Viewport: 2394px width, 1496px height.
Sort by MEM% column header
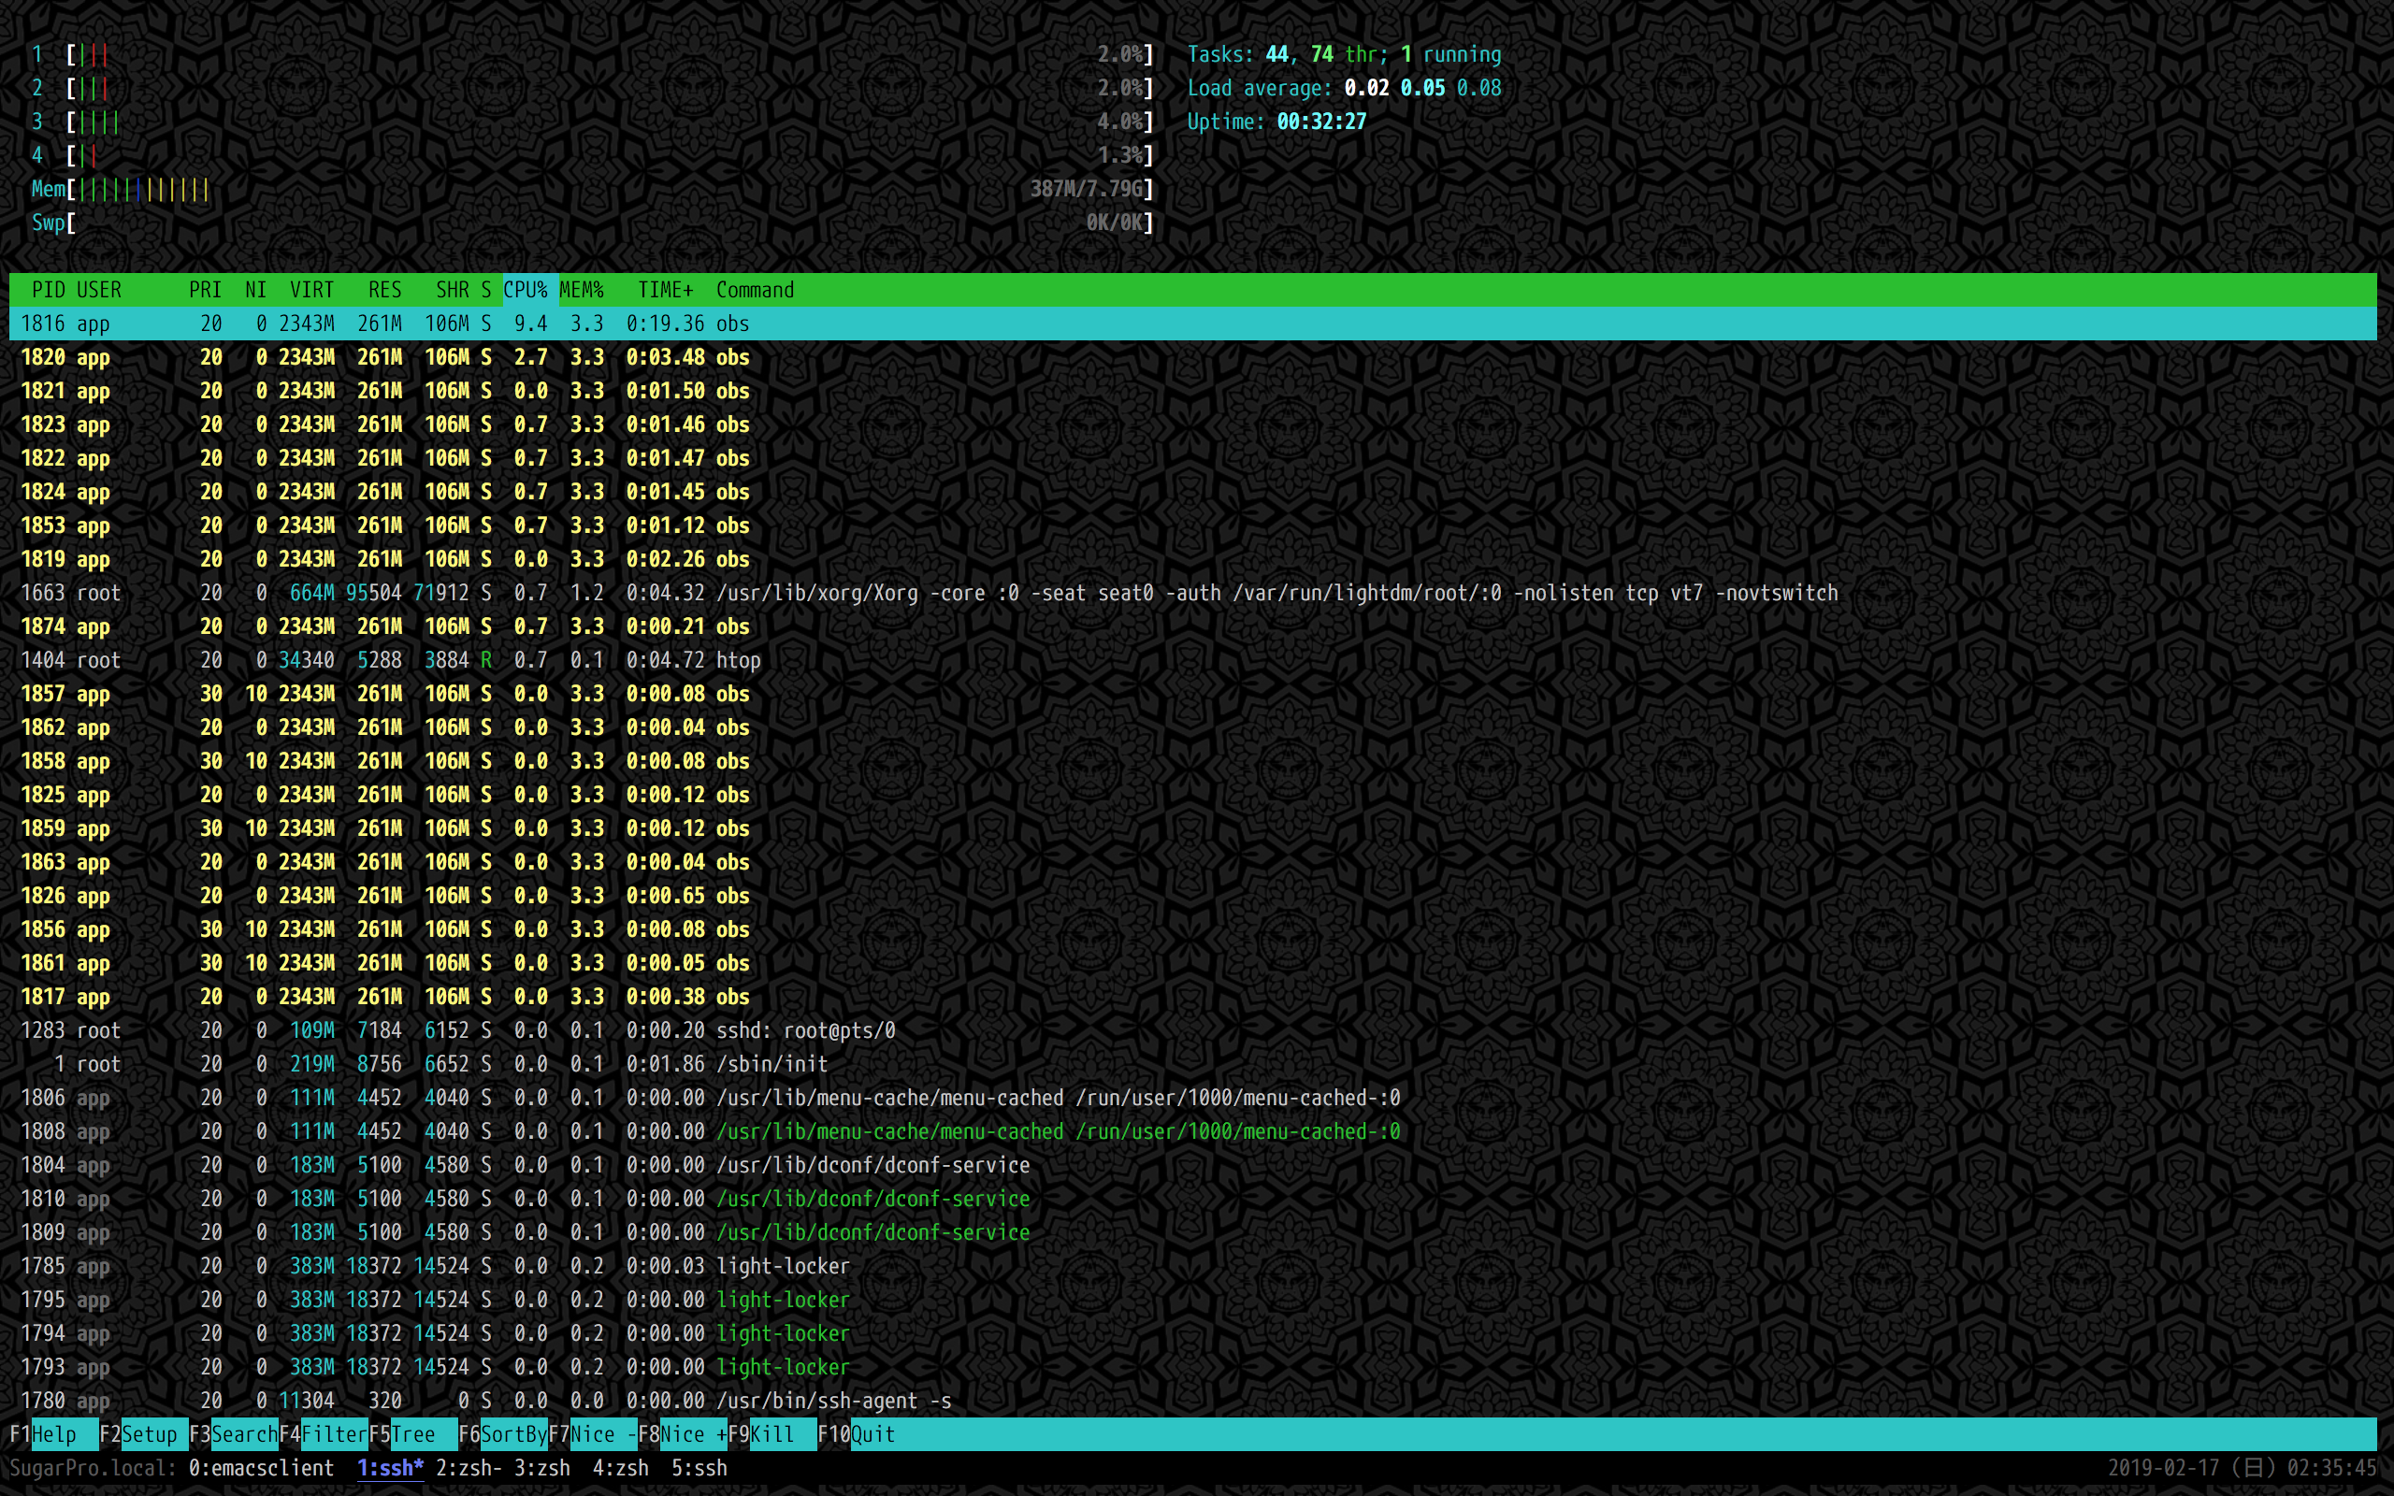tap(582, 290)
